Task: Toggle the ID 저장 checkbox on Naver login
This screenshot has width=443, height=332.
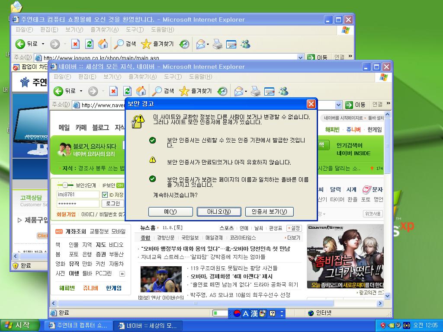Action: (105, 195)
